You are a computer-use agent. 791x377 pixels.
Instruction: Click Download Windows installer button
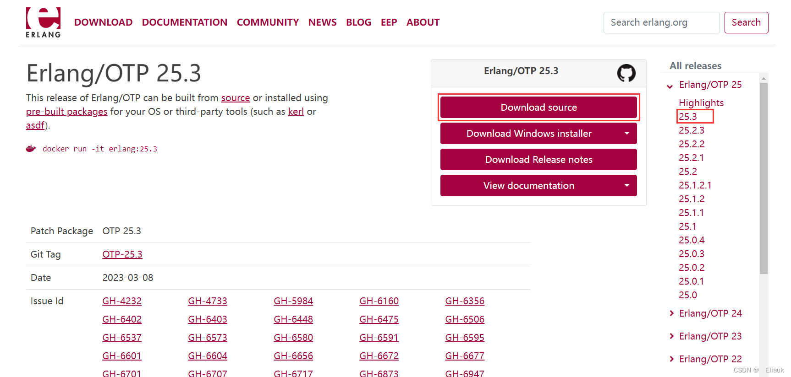[529, 134]
